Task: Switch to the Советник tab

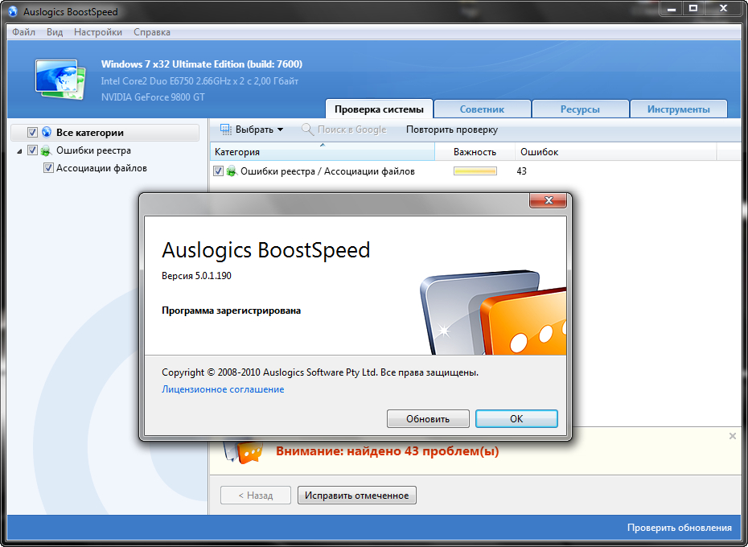Action: pos(483,109)
